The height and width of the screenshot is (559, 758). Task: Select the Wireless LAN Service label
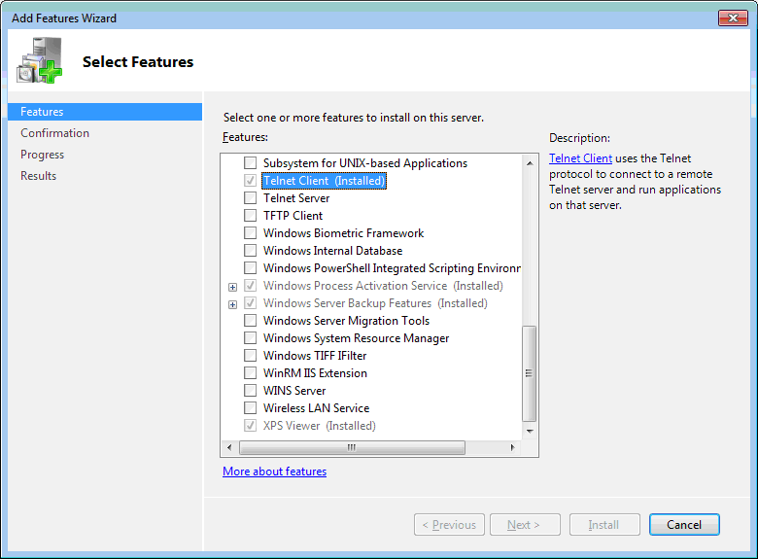pyautogui.click(x=316, y=408)
